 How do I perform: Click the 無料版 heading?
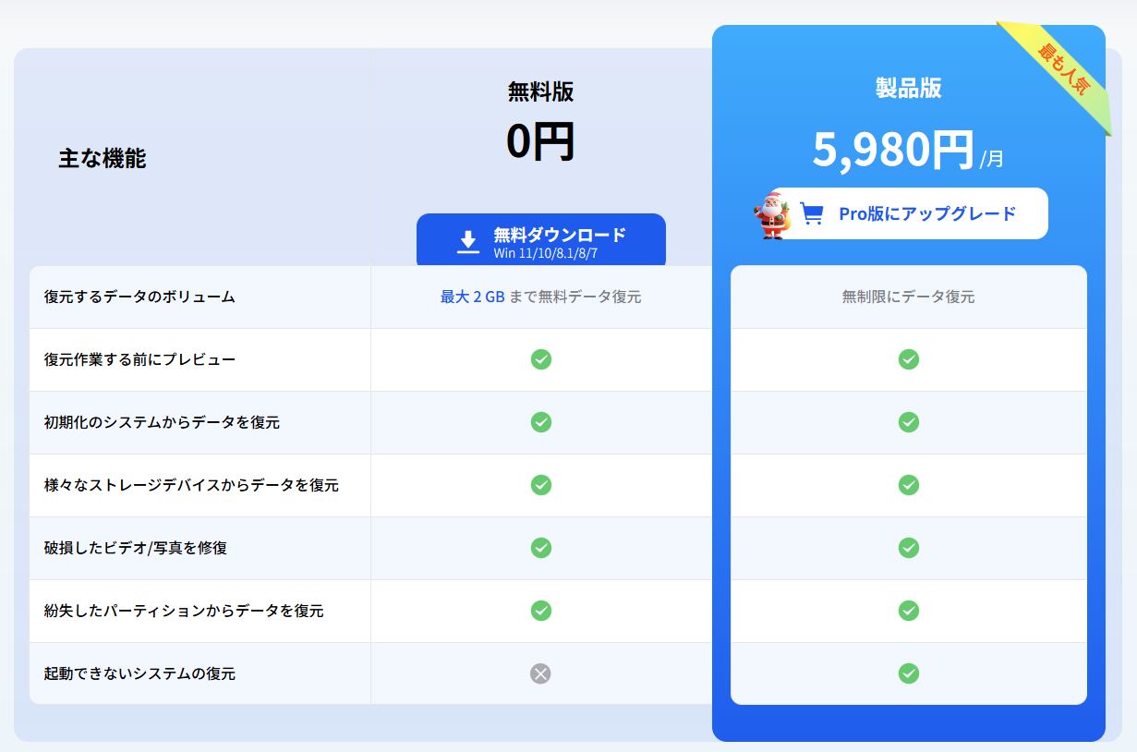[540, 91]
